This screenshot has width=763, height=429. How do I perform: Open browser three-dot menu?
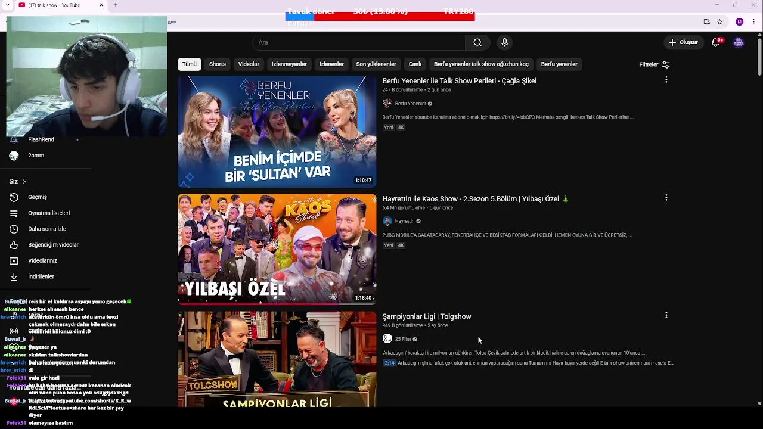pyautogui.click(x=753, y=22)
